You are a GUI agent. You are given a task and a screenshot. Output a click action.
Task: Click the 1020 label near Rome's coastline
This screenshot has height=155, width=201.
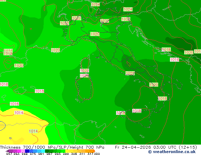coord(130,73)
